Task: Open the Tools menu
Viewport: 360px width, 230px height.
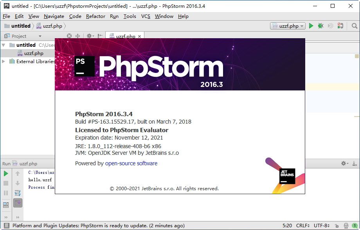Action: click(x=130, y=16)
